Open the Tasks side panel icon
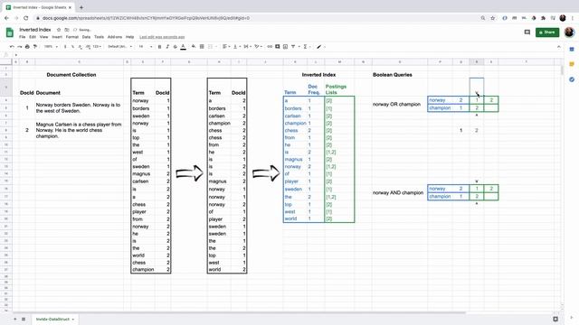The image size is (579, 325). point(572,79)
